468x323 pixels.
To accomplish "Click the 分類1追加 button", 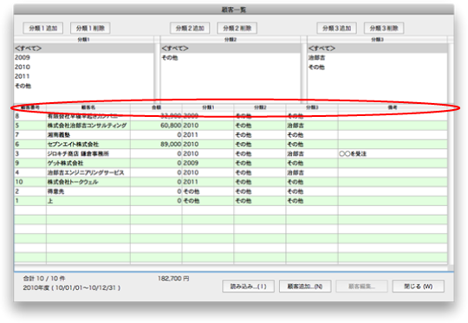I will [x=43, y=28].
